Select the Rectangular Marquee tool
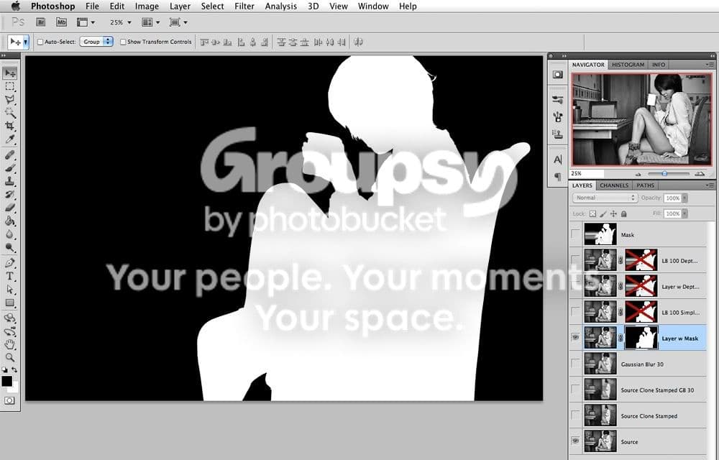The width and height of the screenshot is (719, 460). click(10, 86)
